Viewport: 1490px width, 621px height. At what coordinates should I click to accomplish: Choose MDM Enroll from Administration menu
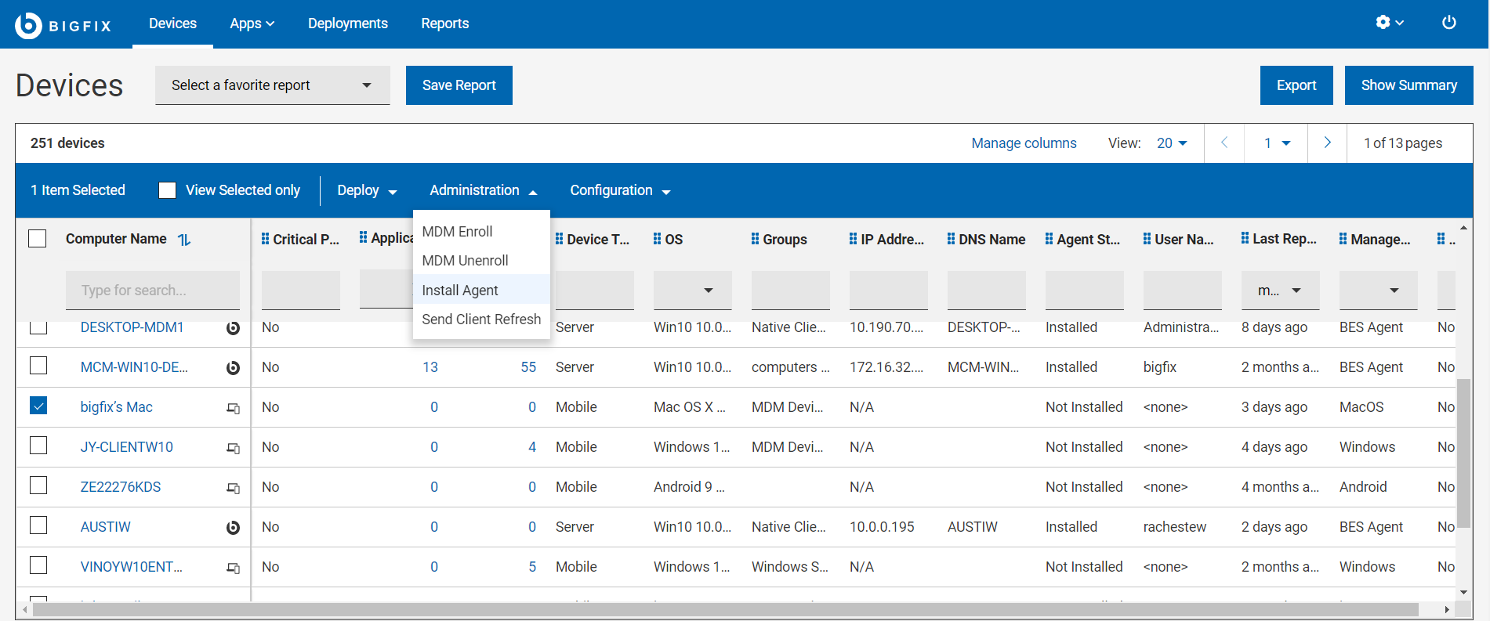pyautogui.click(x=481, y=232)
